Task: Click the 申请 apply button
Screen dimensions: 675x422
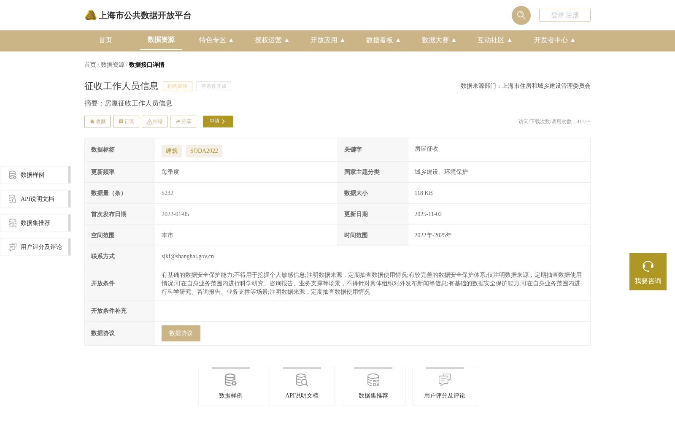Action: (218, 122)
